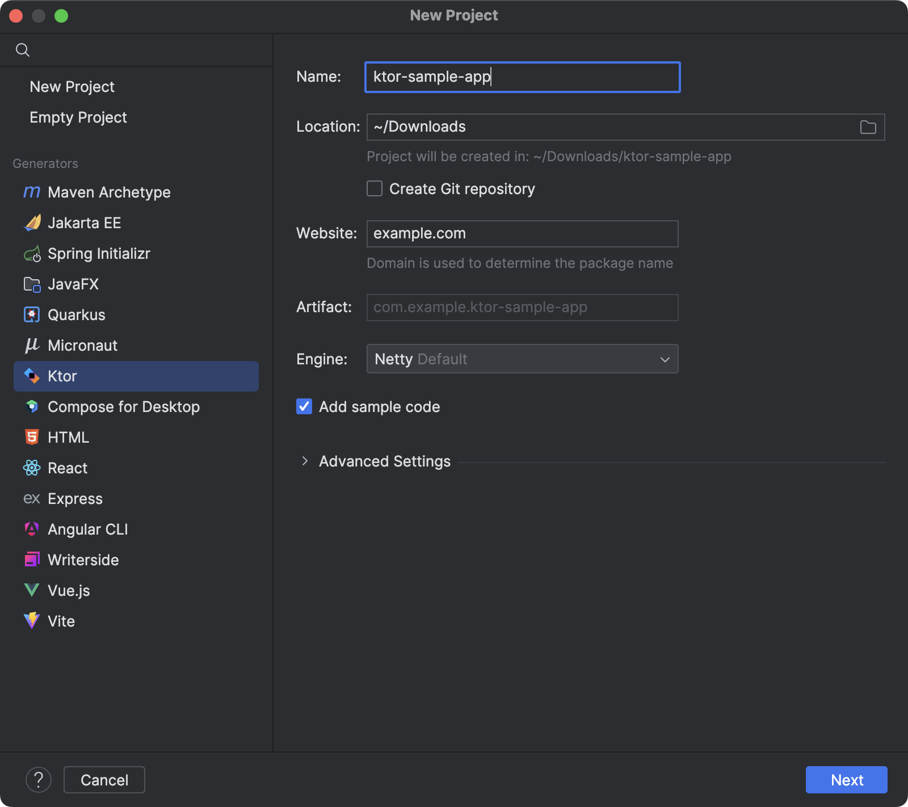908x807 pixels.
Task: Click the Ktor logo icon
Action: [32, 376]
